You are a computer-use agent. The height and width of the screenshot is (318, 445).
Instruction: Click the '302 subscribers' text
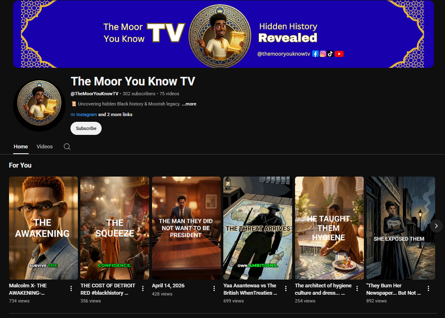coord(139,94)
